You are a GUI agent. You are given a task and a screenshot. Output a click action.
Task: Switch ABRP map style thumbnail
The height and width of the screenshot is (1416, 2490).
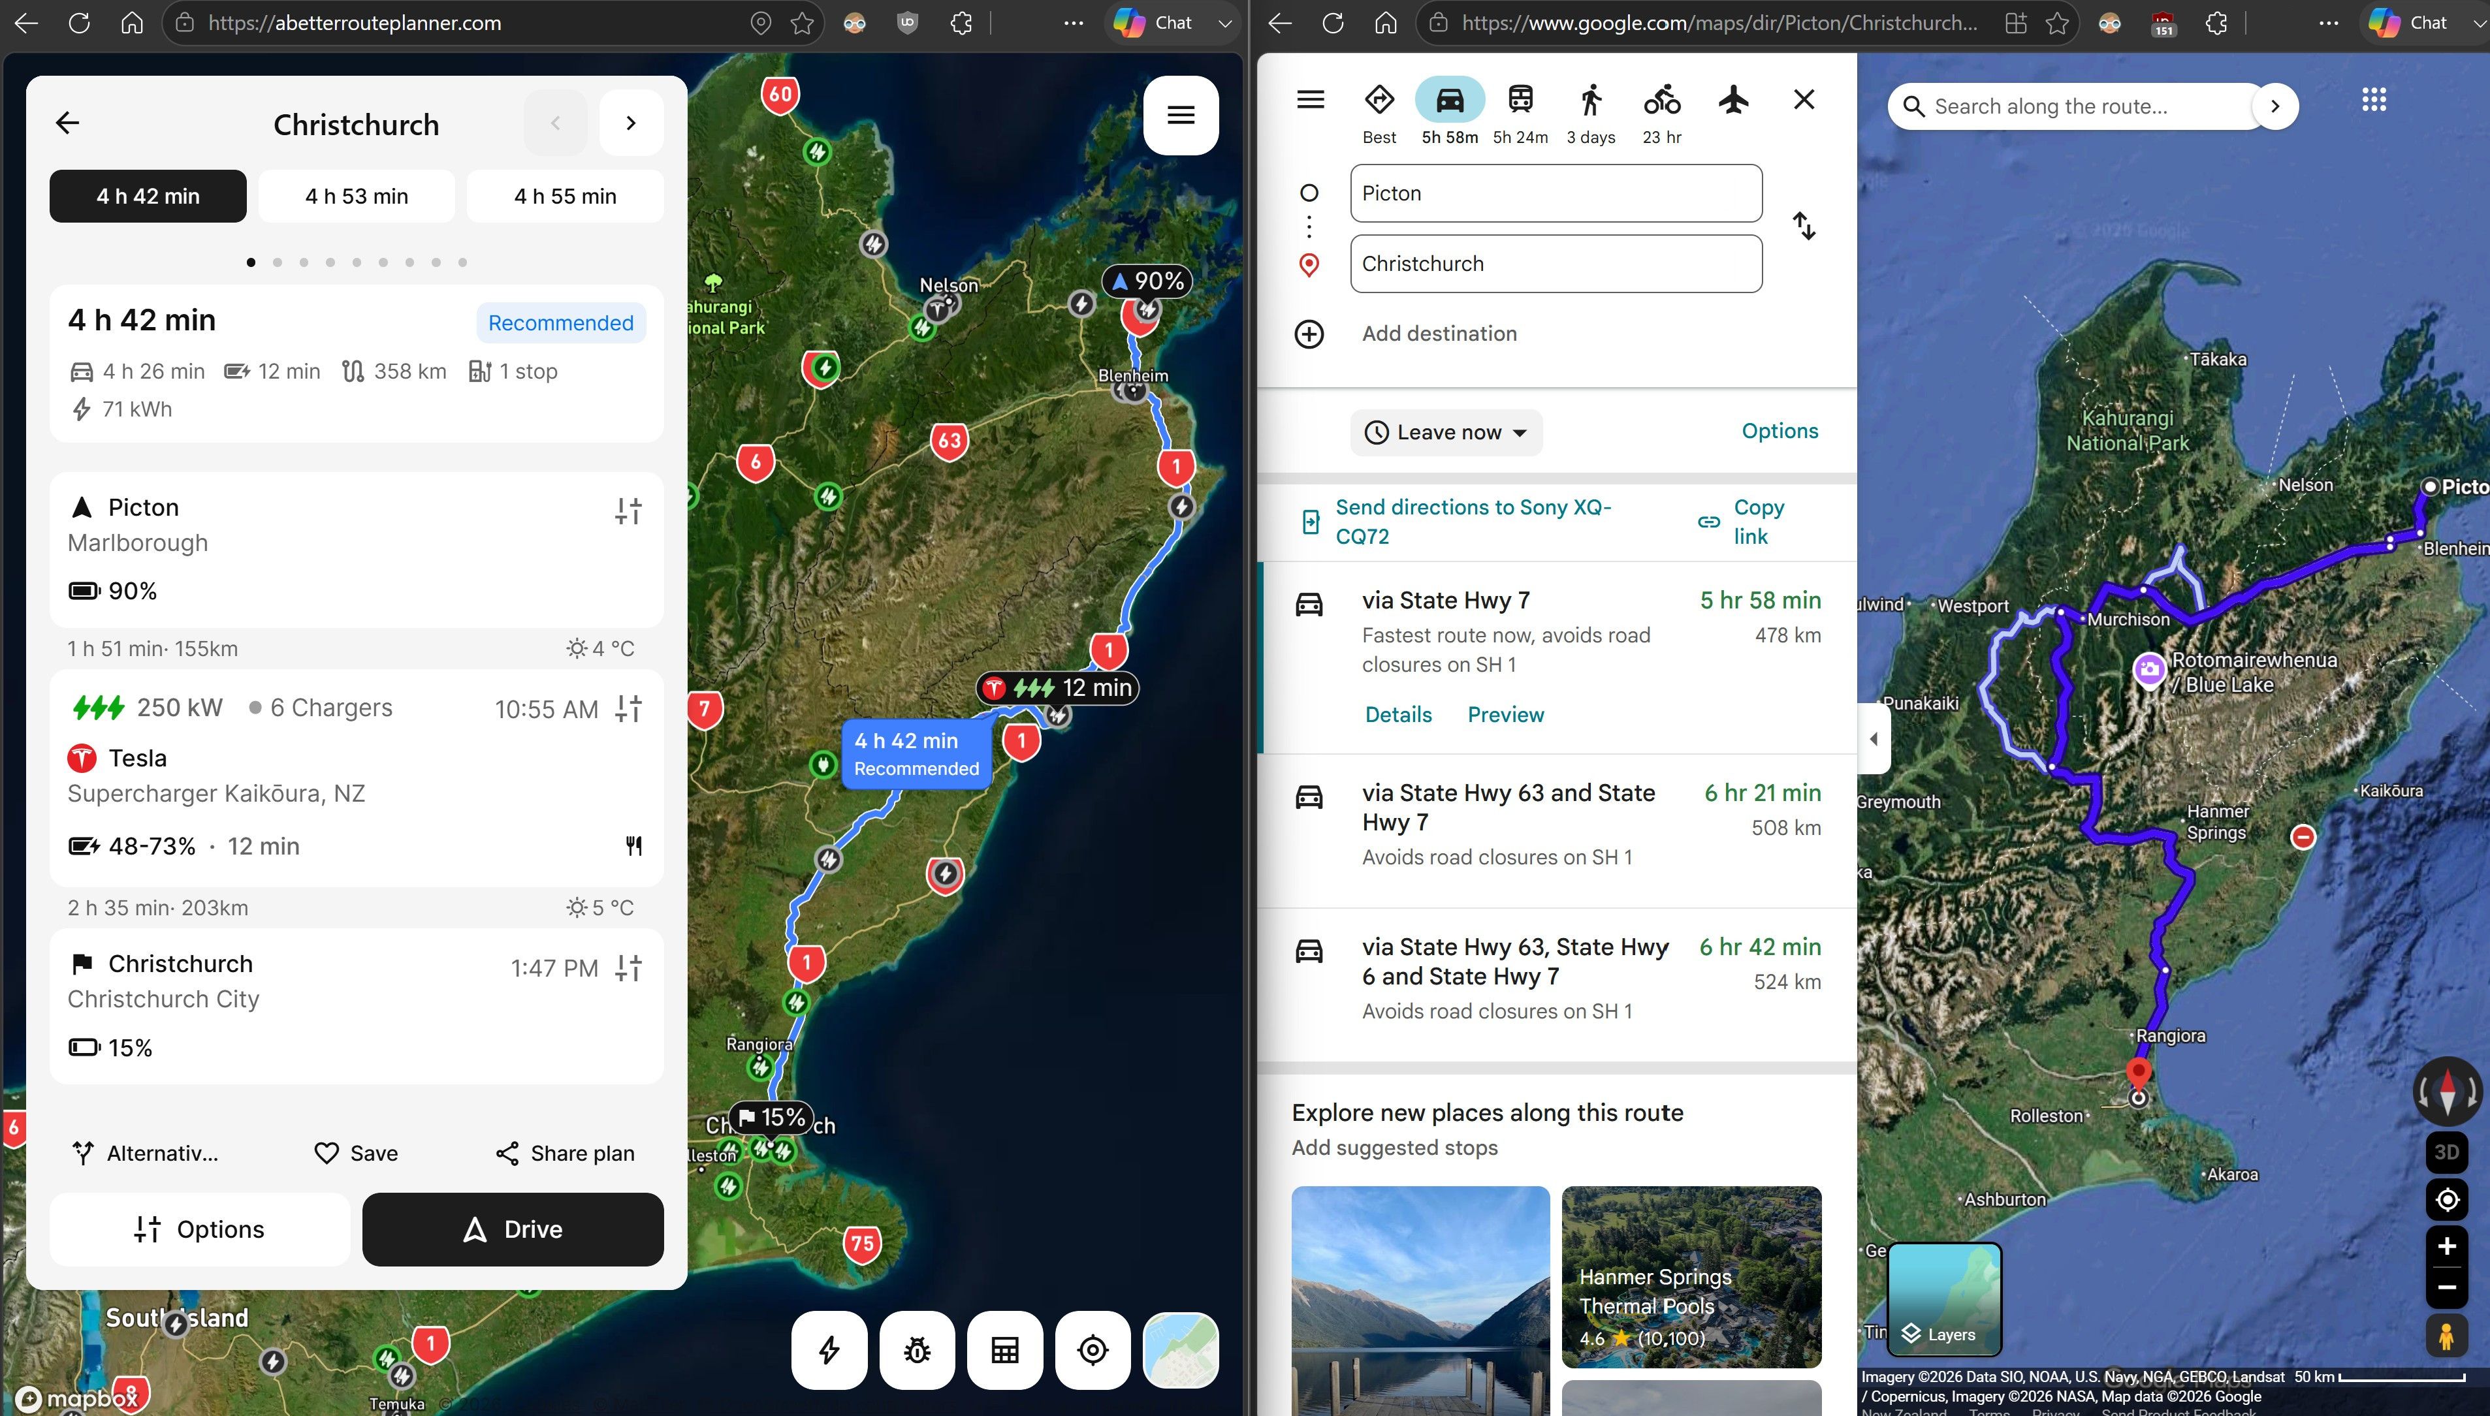pos(1181,1350)
